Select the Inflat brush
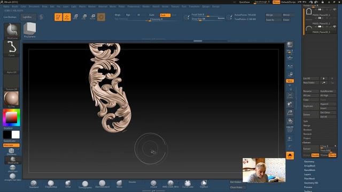This screenshot has height=192, width=342. [68, 184]
